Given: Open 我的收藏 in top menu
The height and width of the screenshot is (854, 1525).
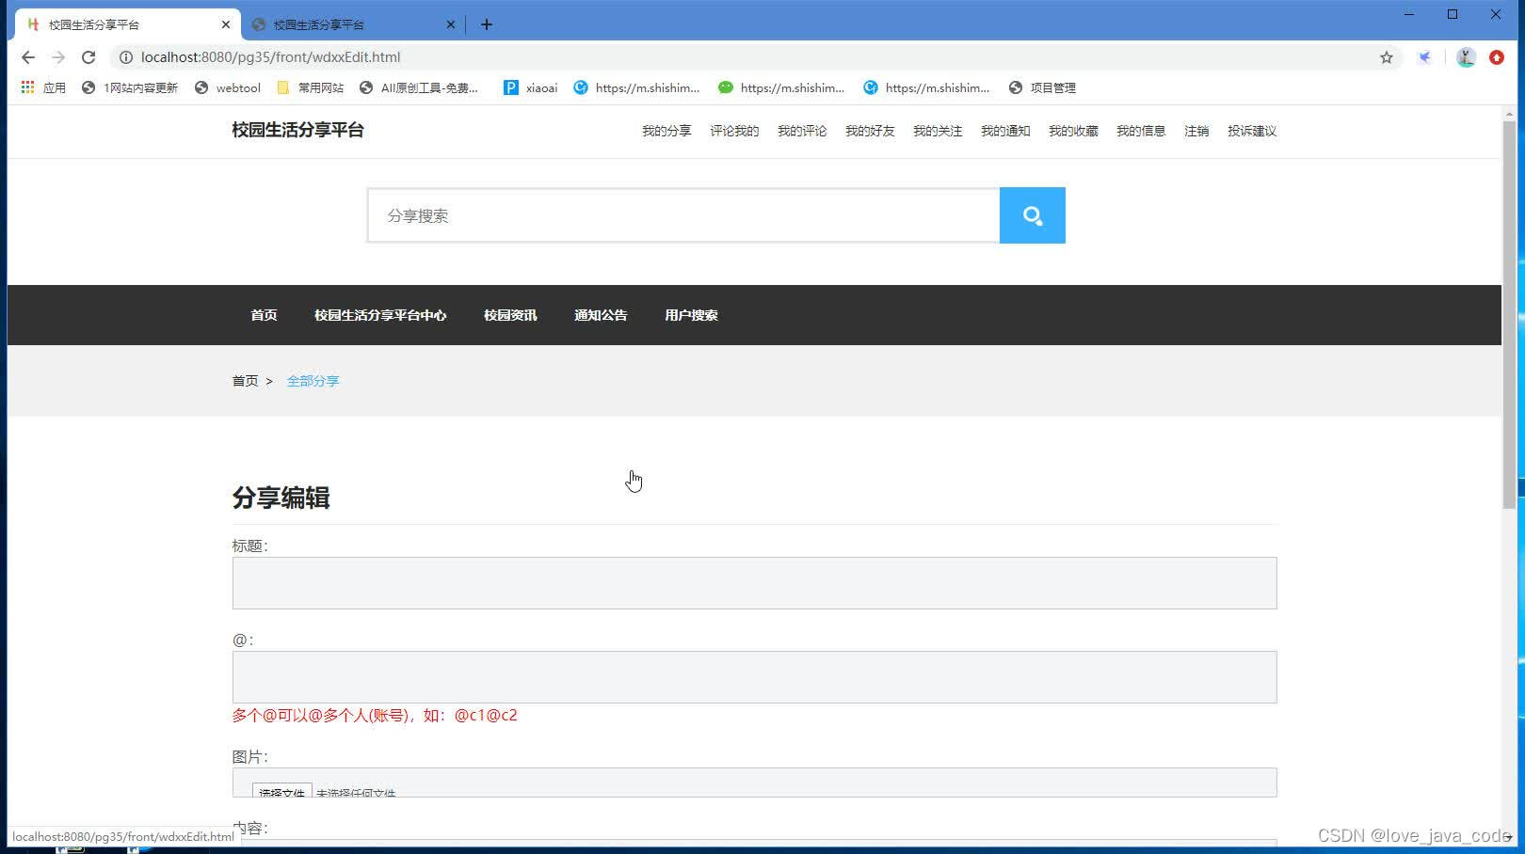Looking at the screenshot, I should point(1073,131).
